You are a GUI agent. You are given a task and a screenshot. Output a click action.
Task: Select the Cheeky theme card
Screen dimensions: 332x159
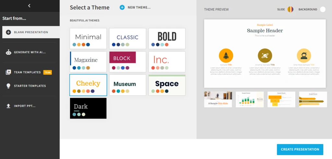click(x=88, y=85)
